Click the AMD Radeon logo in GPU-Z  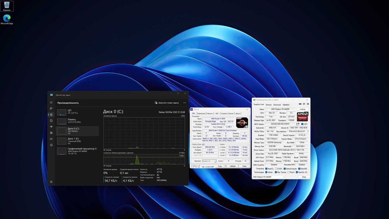click(x=302, y=117)
